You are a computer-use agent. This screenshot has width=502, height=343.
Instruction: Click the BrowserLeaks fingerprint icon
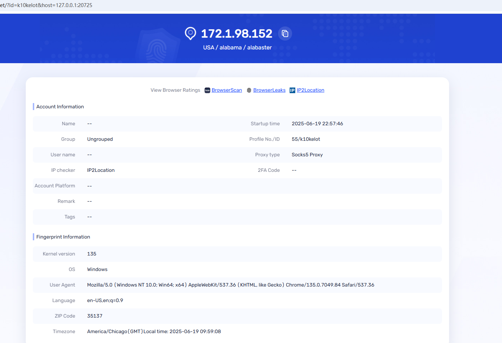(249, 90)
